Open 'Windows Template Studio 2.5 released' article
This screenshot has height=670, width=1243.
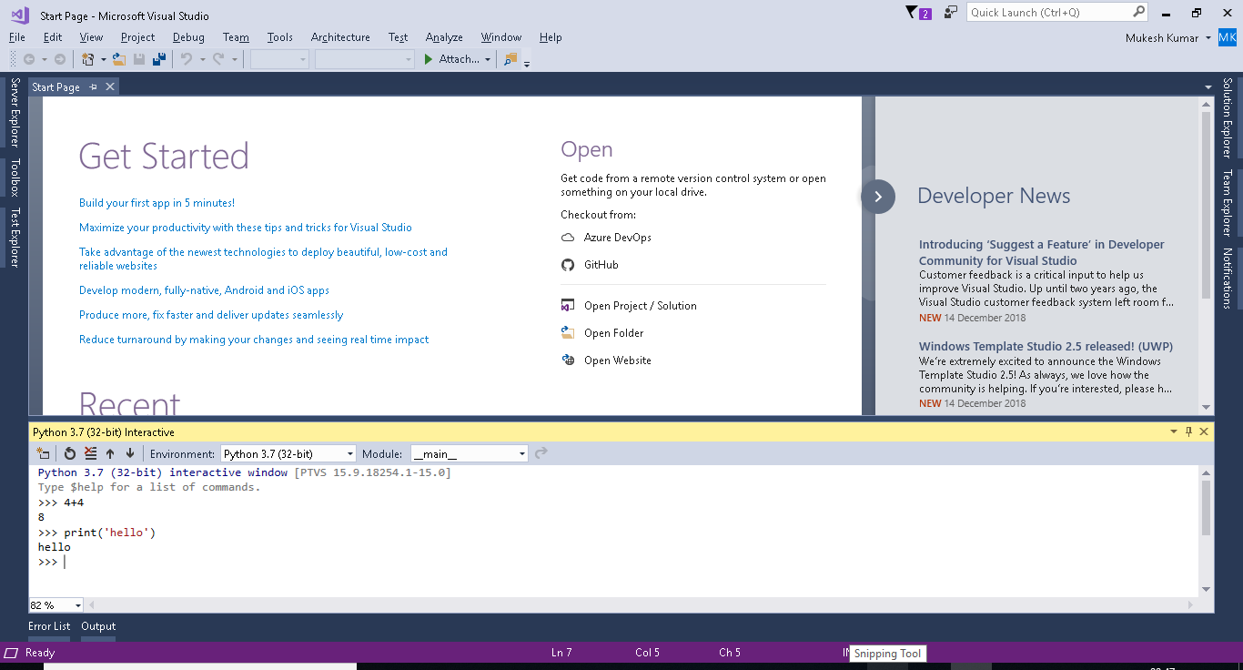tap(1046, 347)
